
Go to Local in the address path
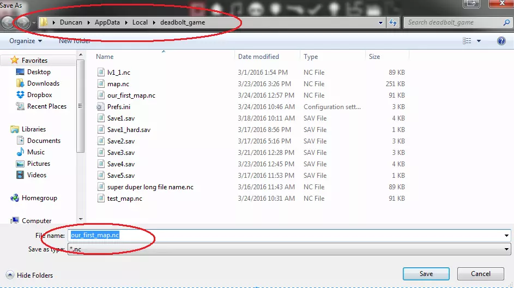(140, 22)
